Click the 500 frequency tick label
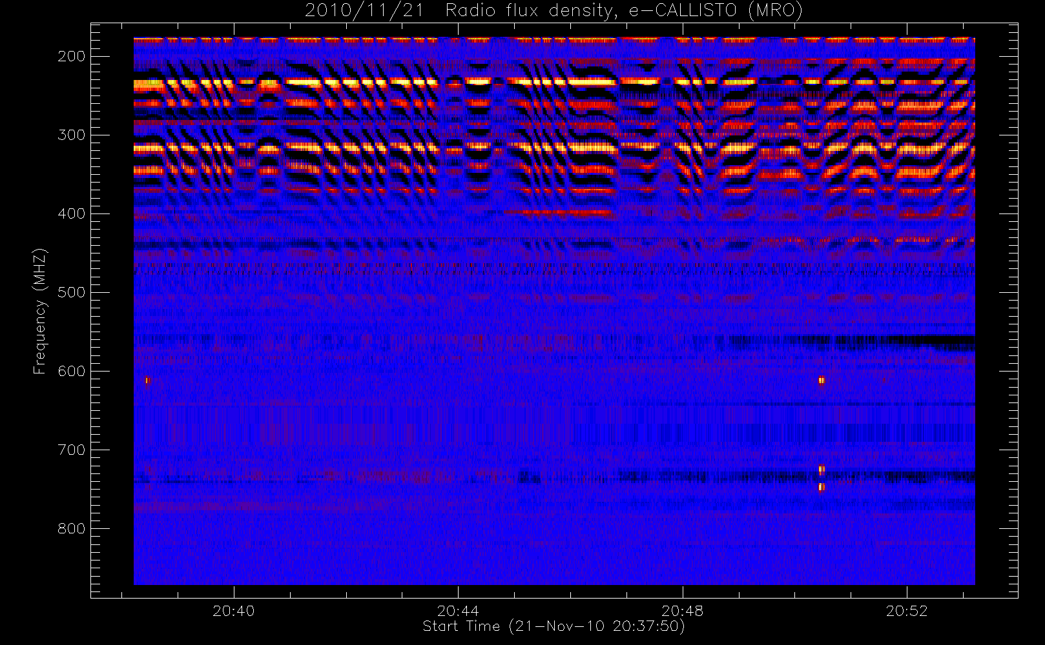The height and width of the screenshot is (645, 1045). pyautogui.click(x=72, y=292)
